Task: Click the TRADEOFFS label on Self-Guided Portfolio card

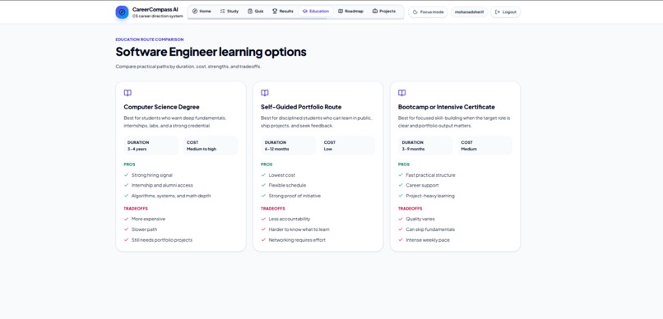Action: pyautogui.click(x=273, y=208)
